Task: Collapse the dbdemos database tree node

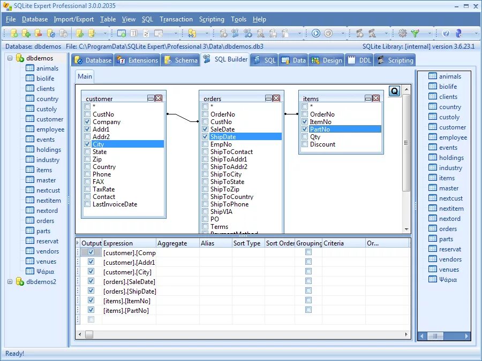Action: click(x=10, y=58)
